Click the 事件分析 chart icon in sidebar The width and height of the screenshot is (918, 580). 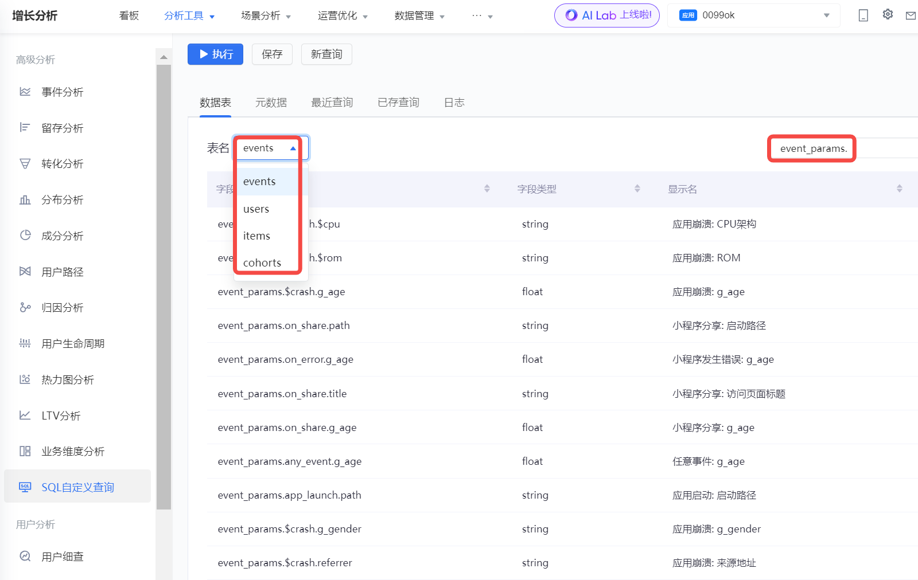(x=25, y=92)
